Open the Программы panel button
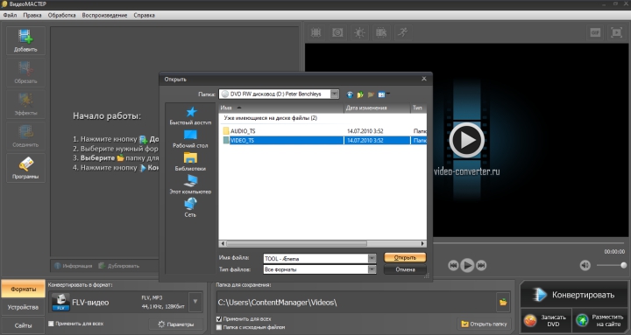 click(x=25, y=168)
